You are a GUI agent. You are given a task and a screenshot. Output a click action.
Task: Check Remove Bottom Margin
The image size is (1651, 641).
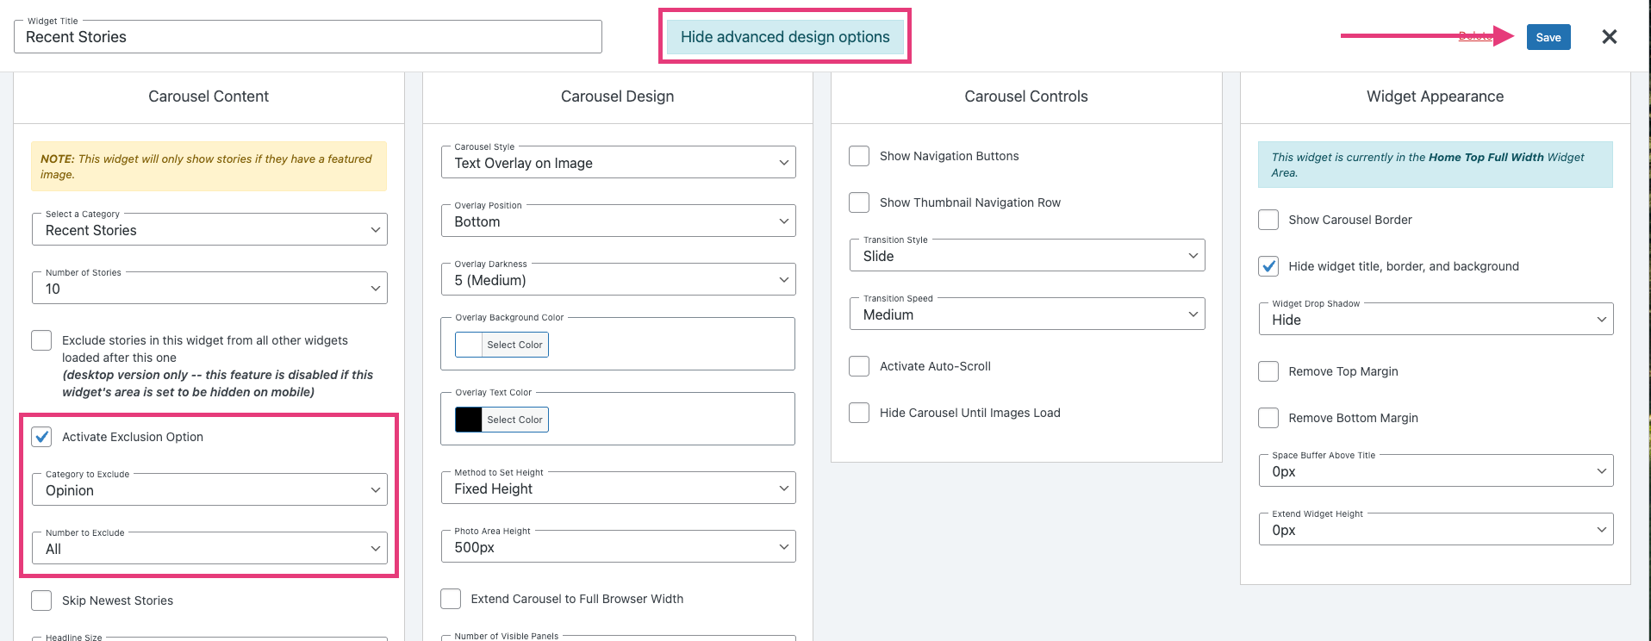pyautogui.click(x=1268, y=418)
